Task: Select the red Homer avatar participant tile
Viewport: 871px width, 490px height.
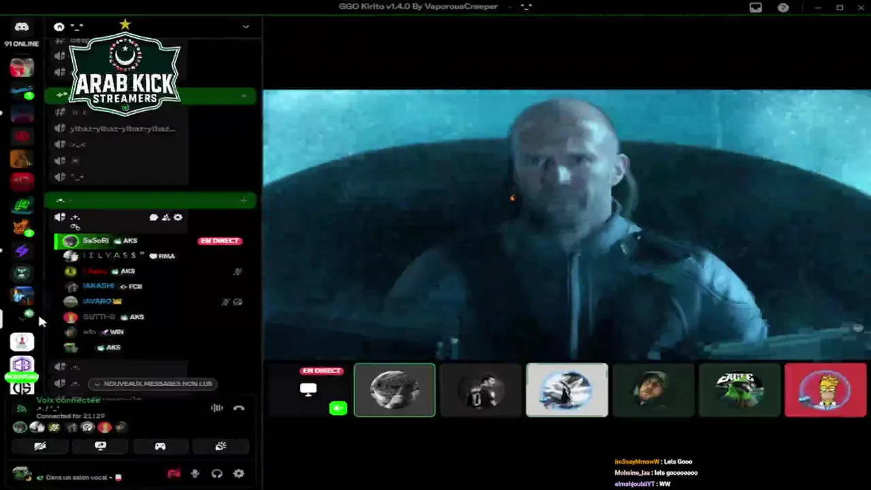Action: click(825, 390)
